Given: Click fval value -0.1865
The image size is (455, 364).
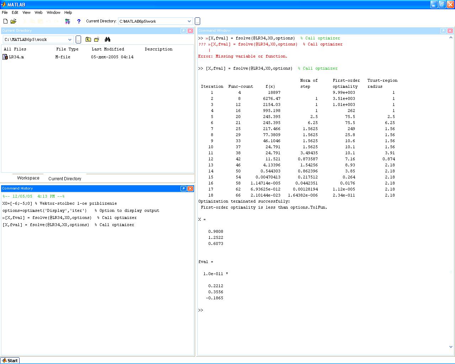Looking at the screenshot, I should pos(214,298).
